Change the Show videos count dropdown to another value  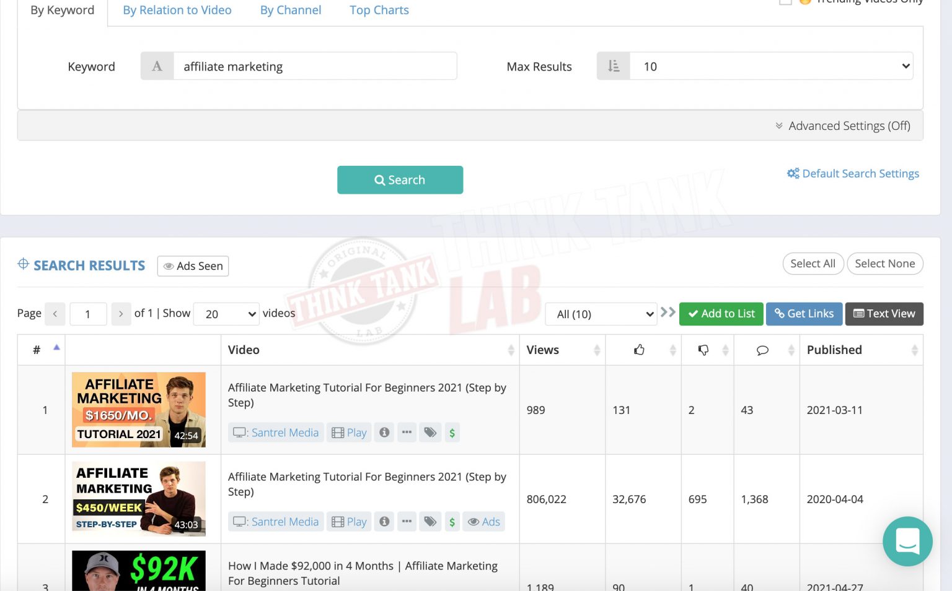click(226, 314)
